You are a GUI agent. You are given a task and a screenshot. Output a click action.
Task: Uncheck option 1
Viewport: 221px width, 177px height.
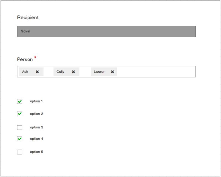tap(19, 101)
